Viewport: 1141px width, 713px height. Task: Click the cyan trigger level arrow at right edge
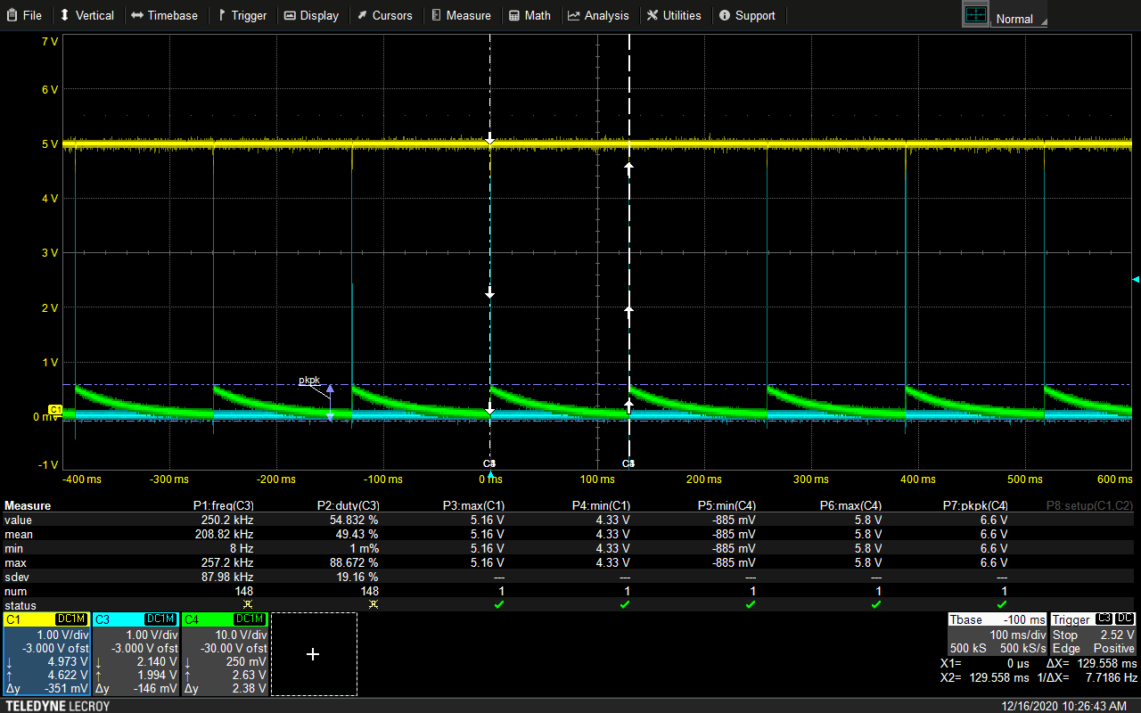tap(1135, 280)
